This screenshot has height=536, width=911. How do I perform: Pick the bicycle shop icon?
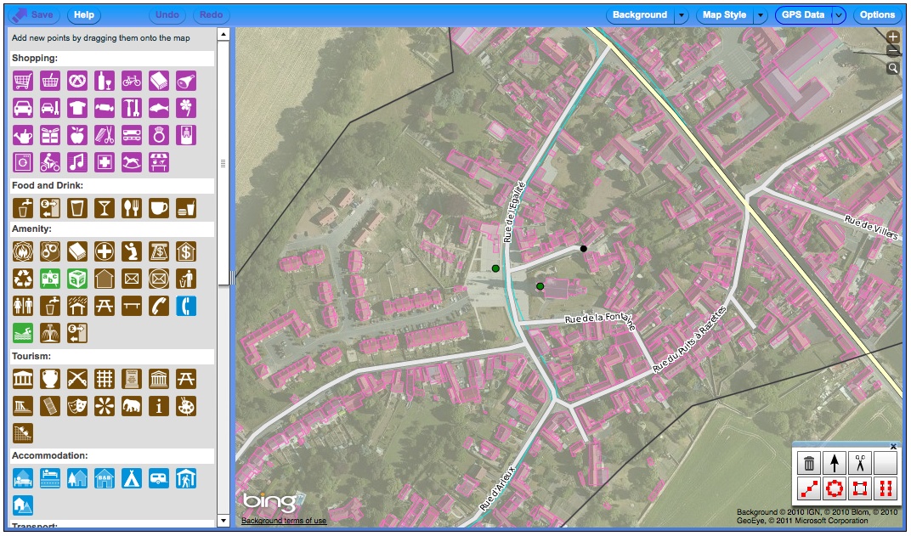(x=132, y=81)
